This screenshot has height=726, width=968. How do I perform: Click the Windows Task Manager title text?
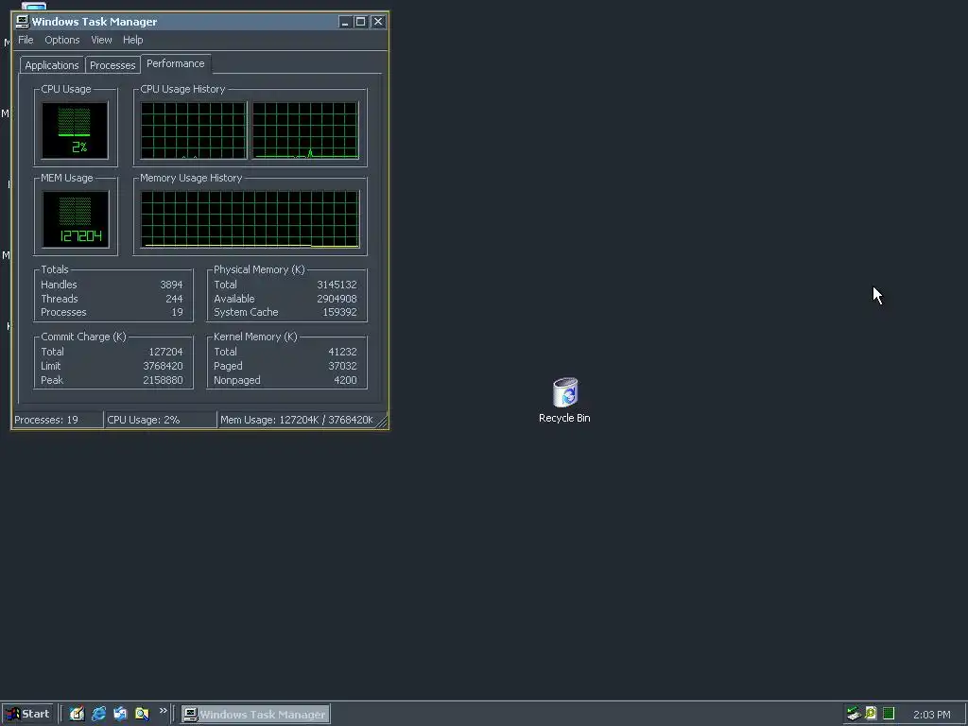coord(95,22)
